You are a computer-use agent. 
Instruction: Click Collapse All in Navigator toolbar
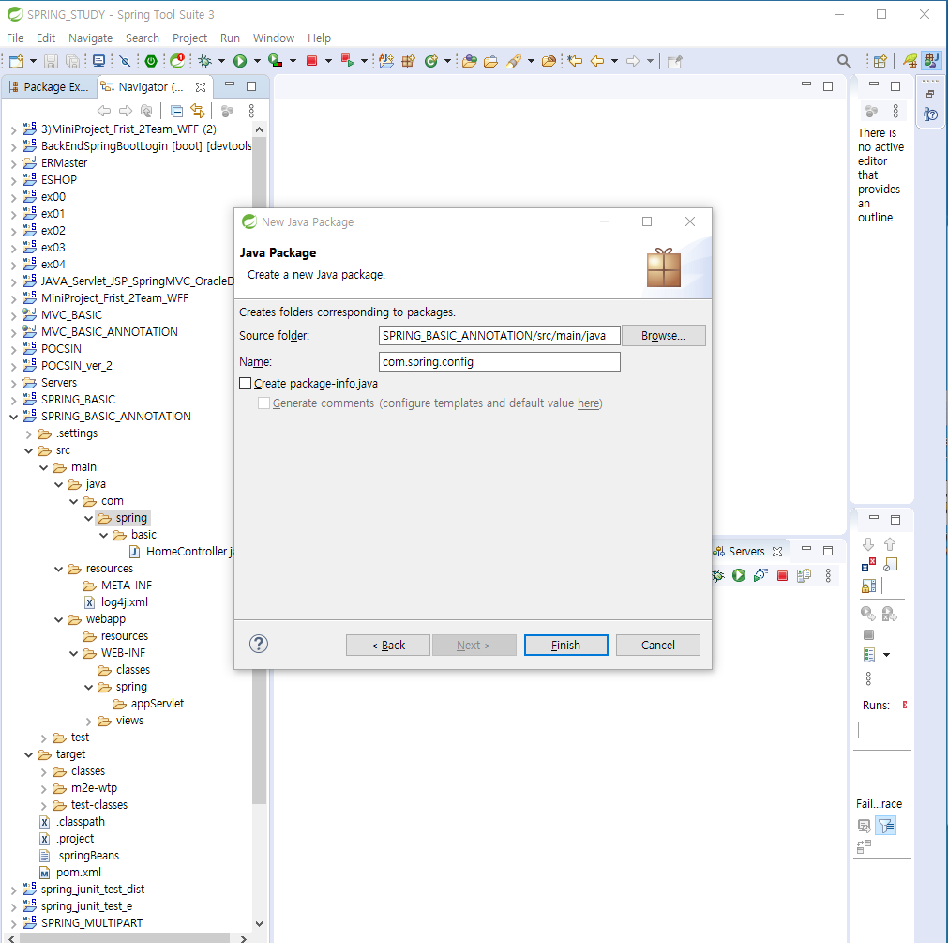click(x=176, y=111)
